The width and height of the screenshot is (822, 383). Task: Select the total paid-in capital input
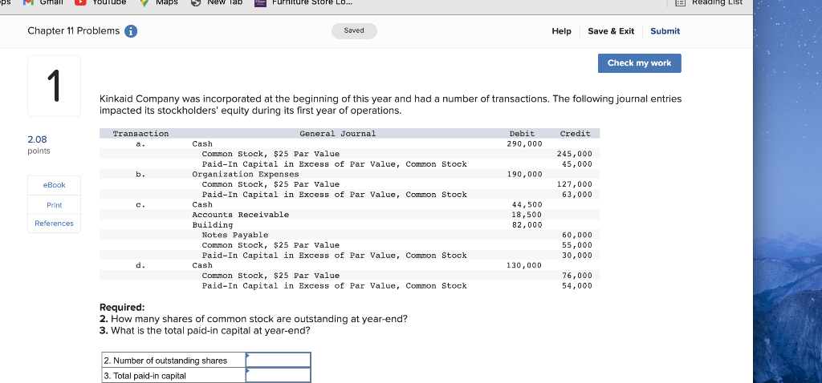tap(279, 375)
